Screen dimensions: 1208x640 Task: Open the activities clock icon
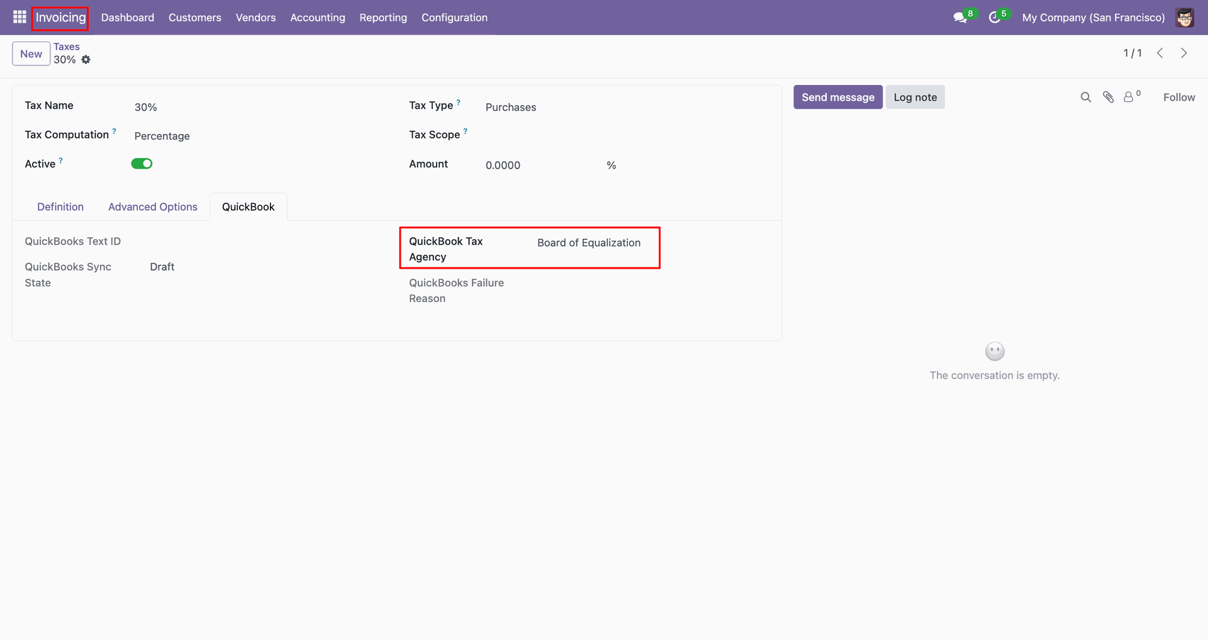click(994, 18)
